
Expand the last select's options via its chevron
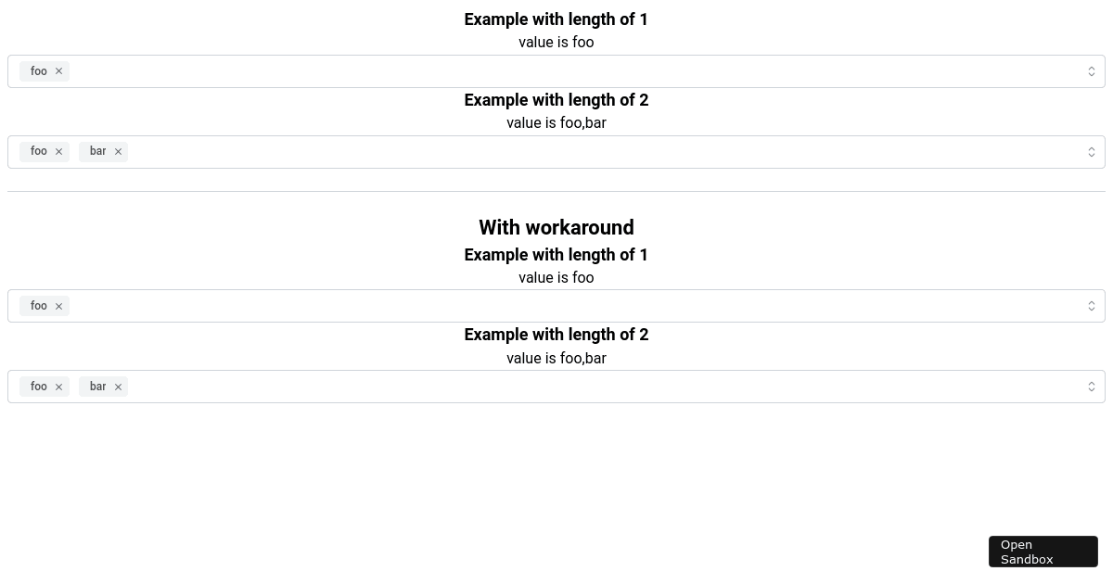pyautogui.click(x=1092, y=387)
